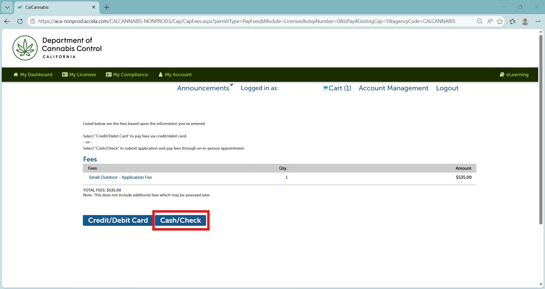Click the site info lock icon
Viewport: 545px width, 289px height.
33,21
